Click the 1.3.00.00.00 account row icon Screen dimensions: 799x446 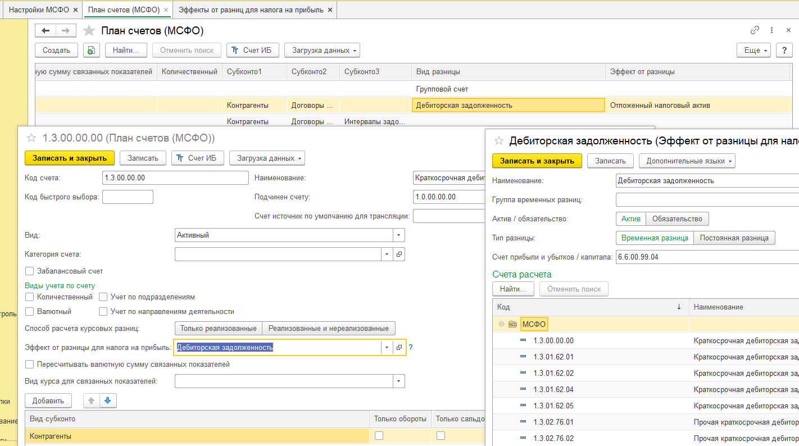point(523,340)
